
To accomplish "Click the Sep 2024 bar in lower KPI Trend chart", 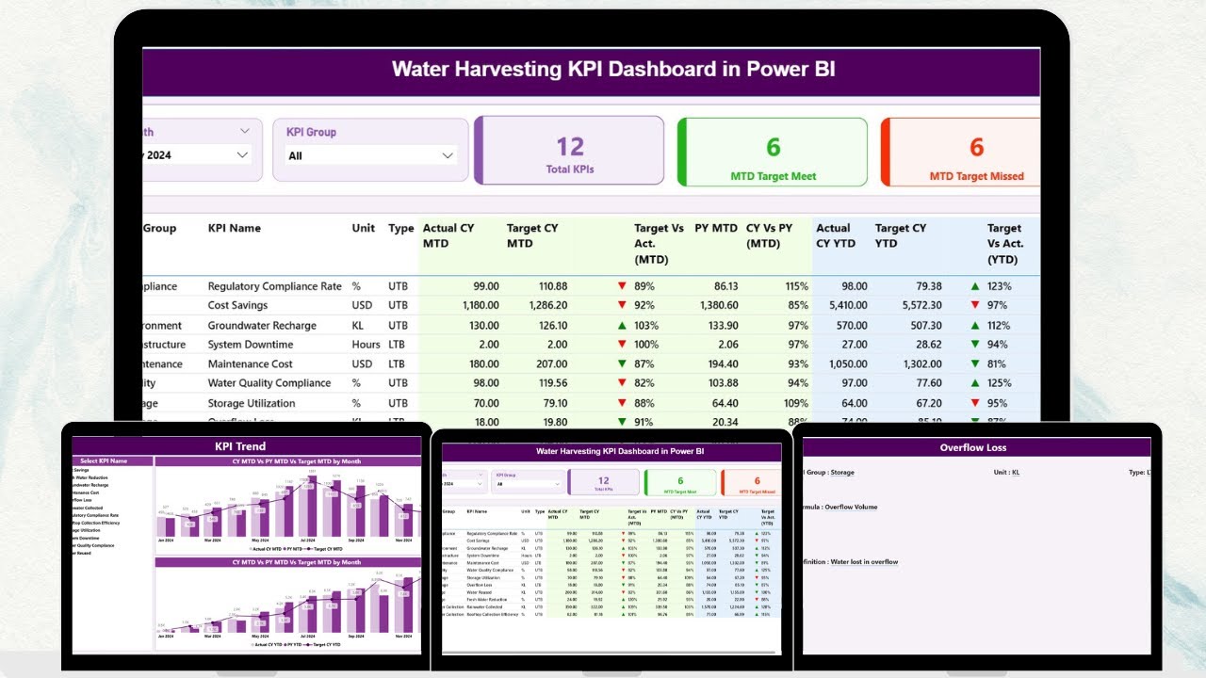I will [358, 611].
